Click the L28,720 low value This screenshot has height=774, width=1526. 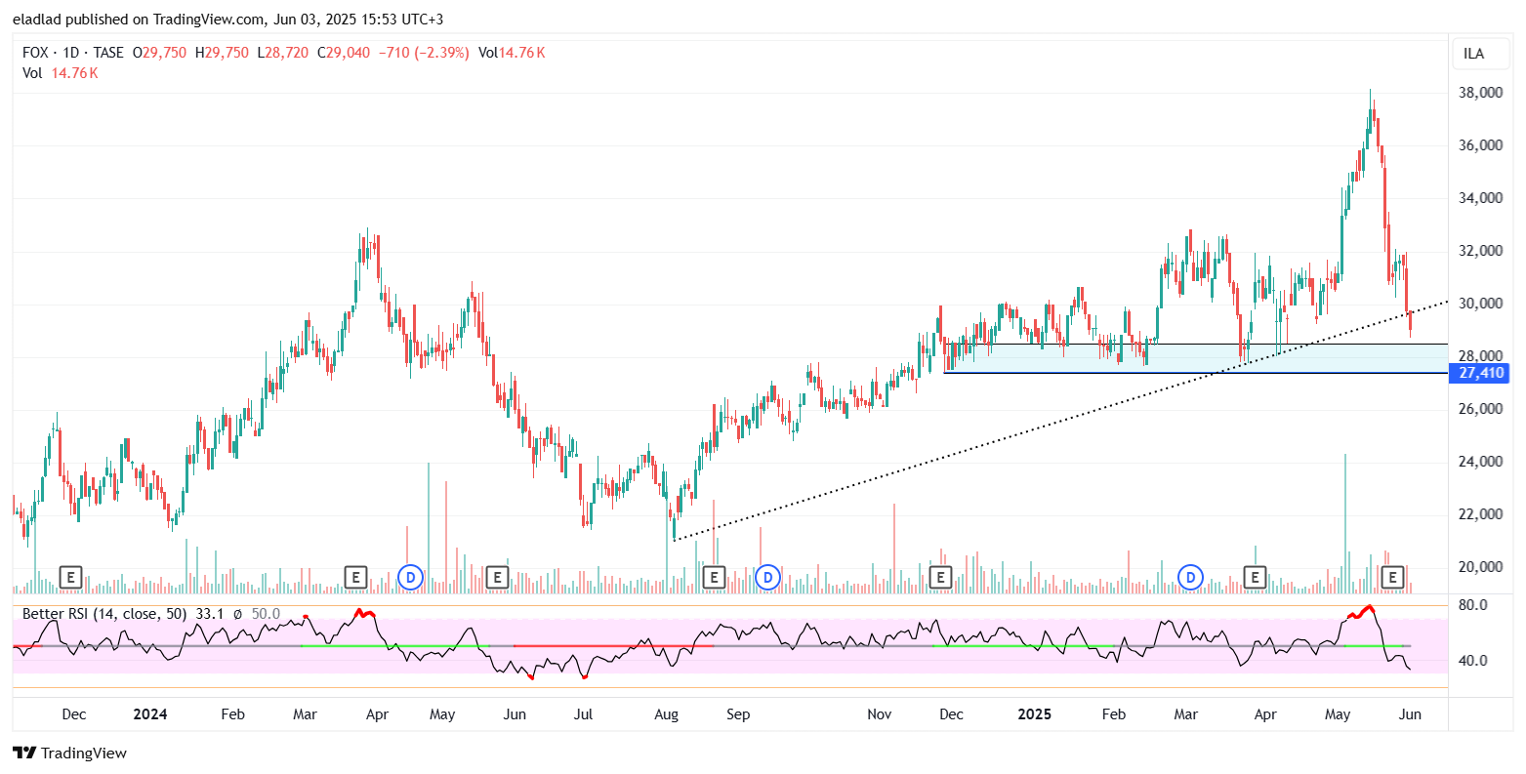[284, 53]
